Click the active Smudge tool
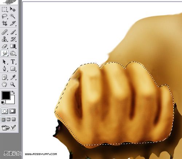This screenshot has height=159, width=182. (x=5, y=53)
